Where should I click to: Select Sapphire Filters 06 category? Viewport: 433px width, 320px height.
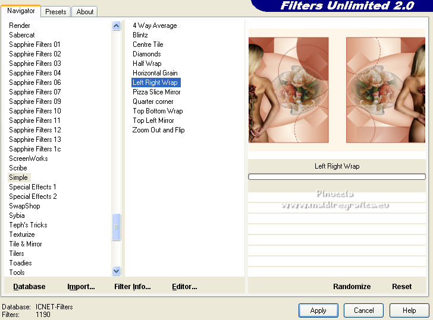click(x=34, y=83)
